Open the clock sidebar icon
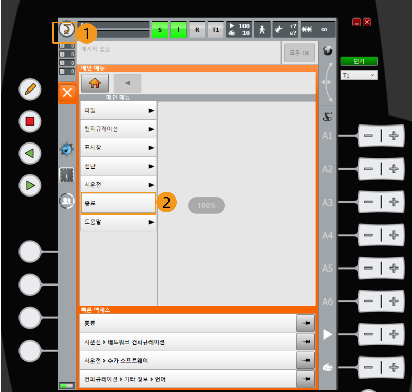 [67, 175]
